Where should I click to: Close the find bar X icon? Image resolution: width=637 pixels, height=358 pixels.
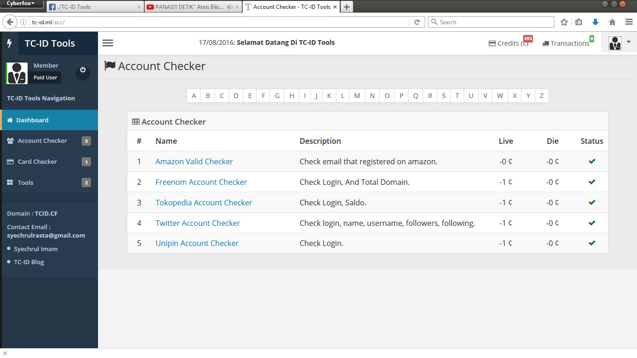pos(5,353)
